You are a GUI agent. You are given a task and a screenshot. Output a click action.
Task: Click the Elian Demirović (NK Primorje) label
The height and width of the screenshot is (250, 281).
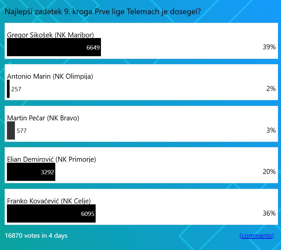pos(51,159)
